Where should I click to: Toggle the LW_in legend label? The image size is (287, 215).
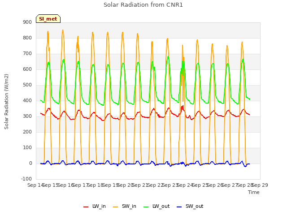(x=99, y=206)
